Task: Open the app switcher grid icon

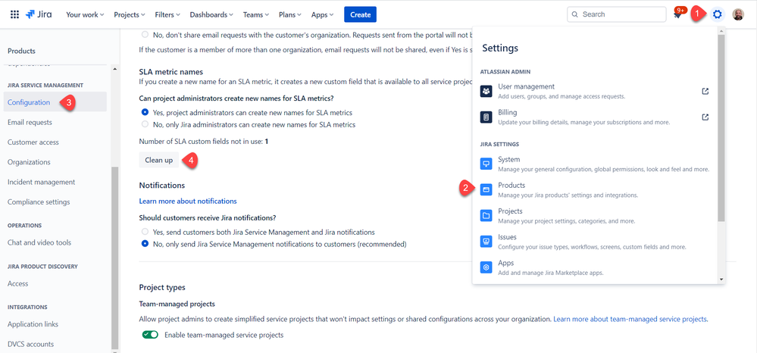Action: click(14, 14)
